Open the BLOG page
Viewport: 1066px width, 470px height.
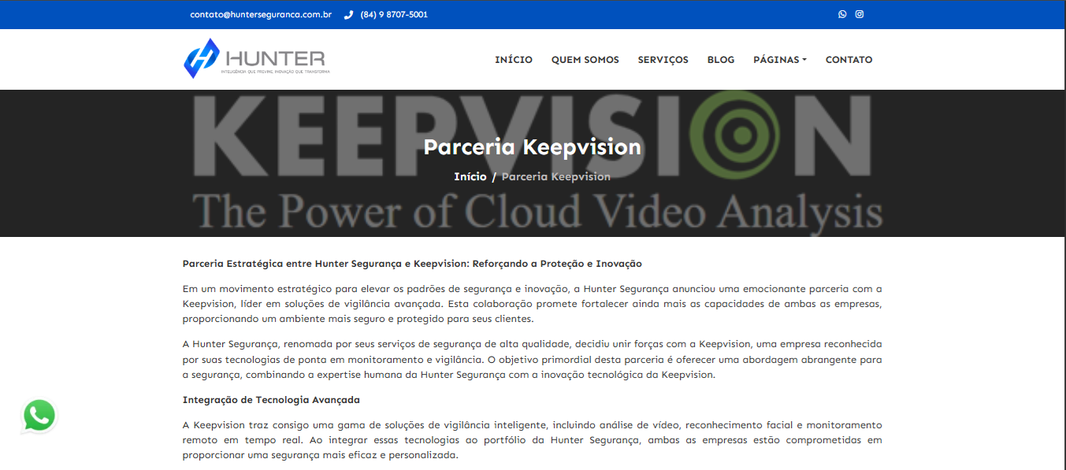click(x=720, y=60)
